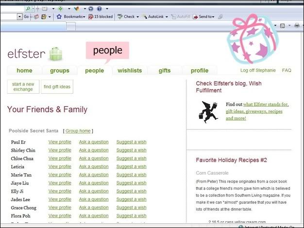Image resolution: width=304 pixels, height=228 pixels.
Task: Expand the AutoLink dropdown arrow
Action: [167, 17]
